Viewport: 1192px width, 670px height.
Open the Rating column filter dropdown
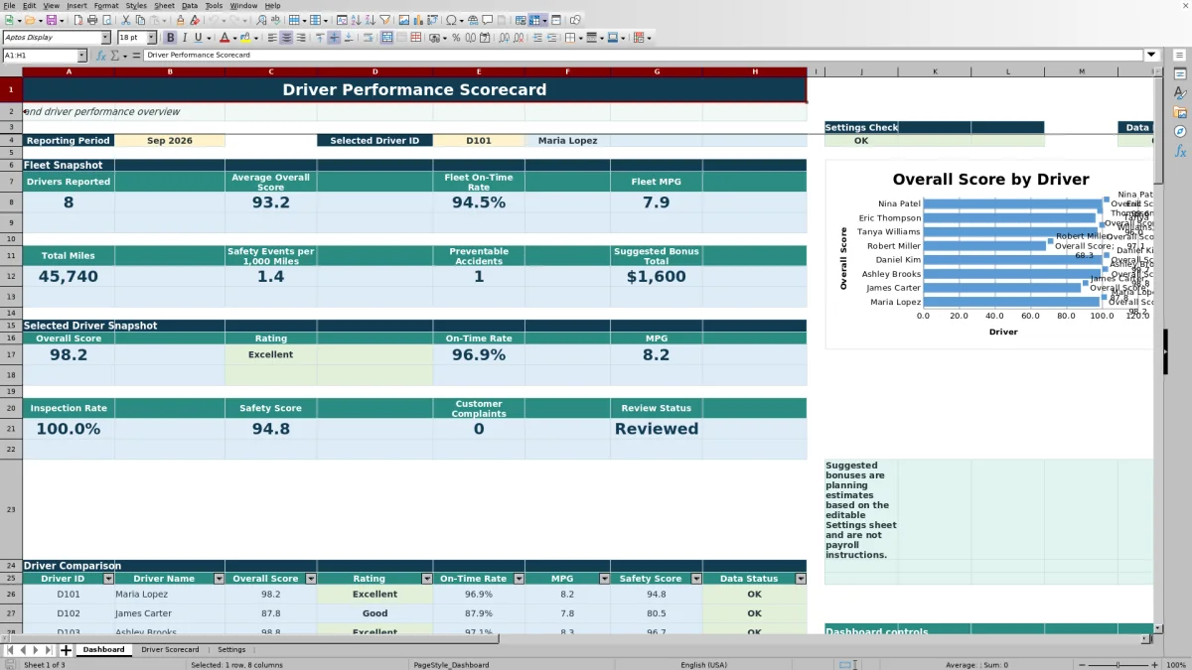pyautogui.click(x=427, y=579)
